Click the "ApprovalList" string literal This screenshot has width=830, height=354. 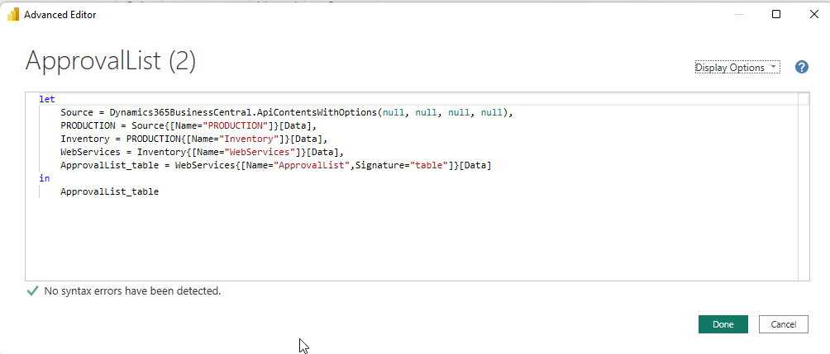pos(312,165)
